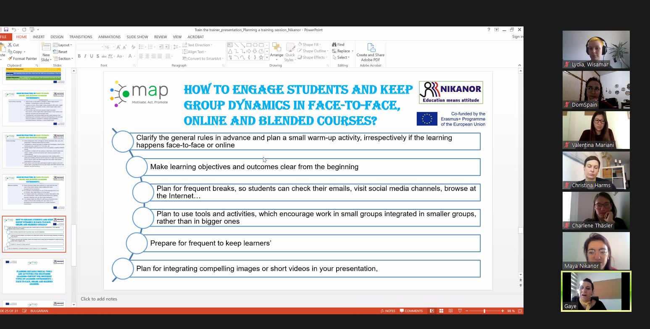Open the TRANSITIONS ribbon tab

tap(81, 37)
